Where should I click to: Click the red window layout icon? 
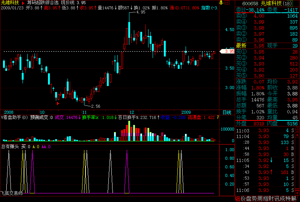pos(227,3)
